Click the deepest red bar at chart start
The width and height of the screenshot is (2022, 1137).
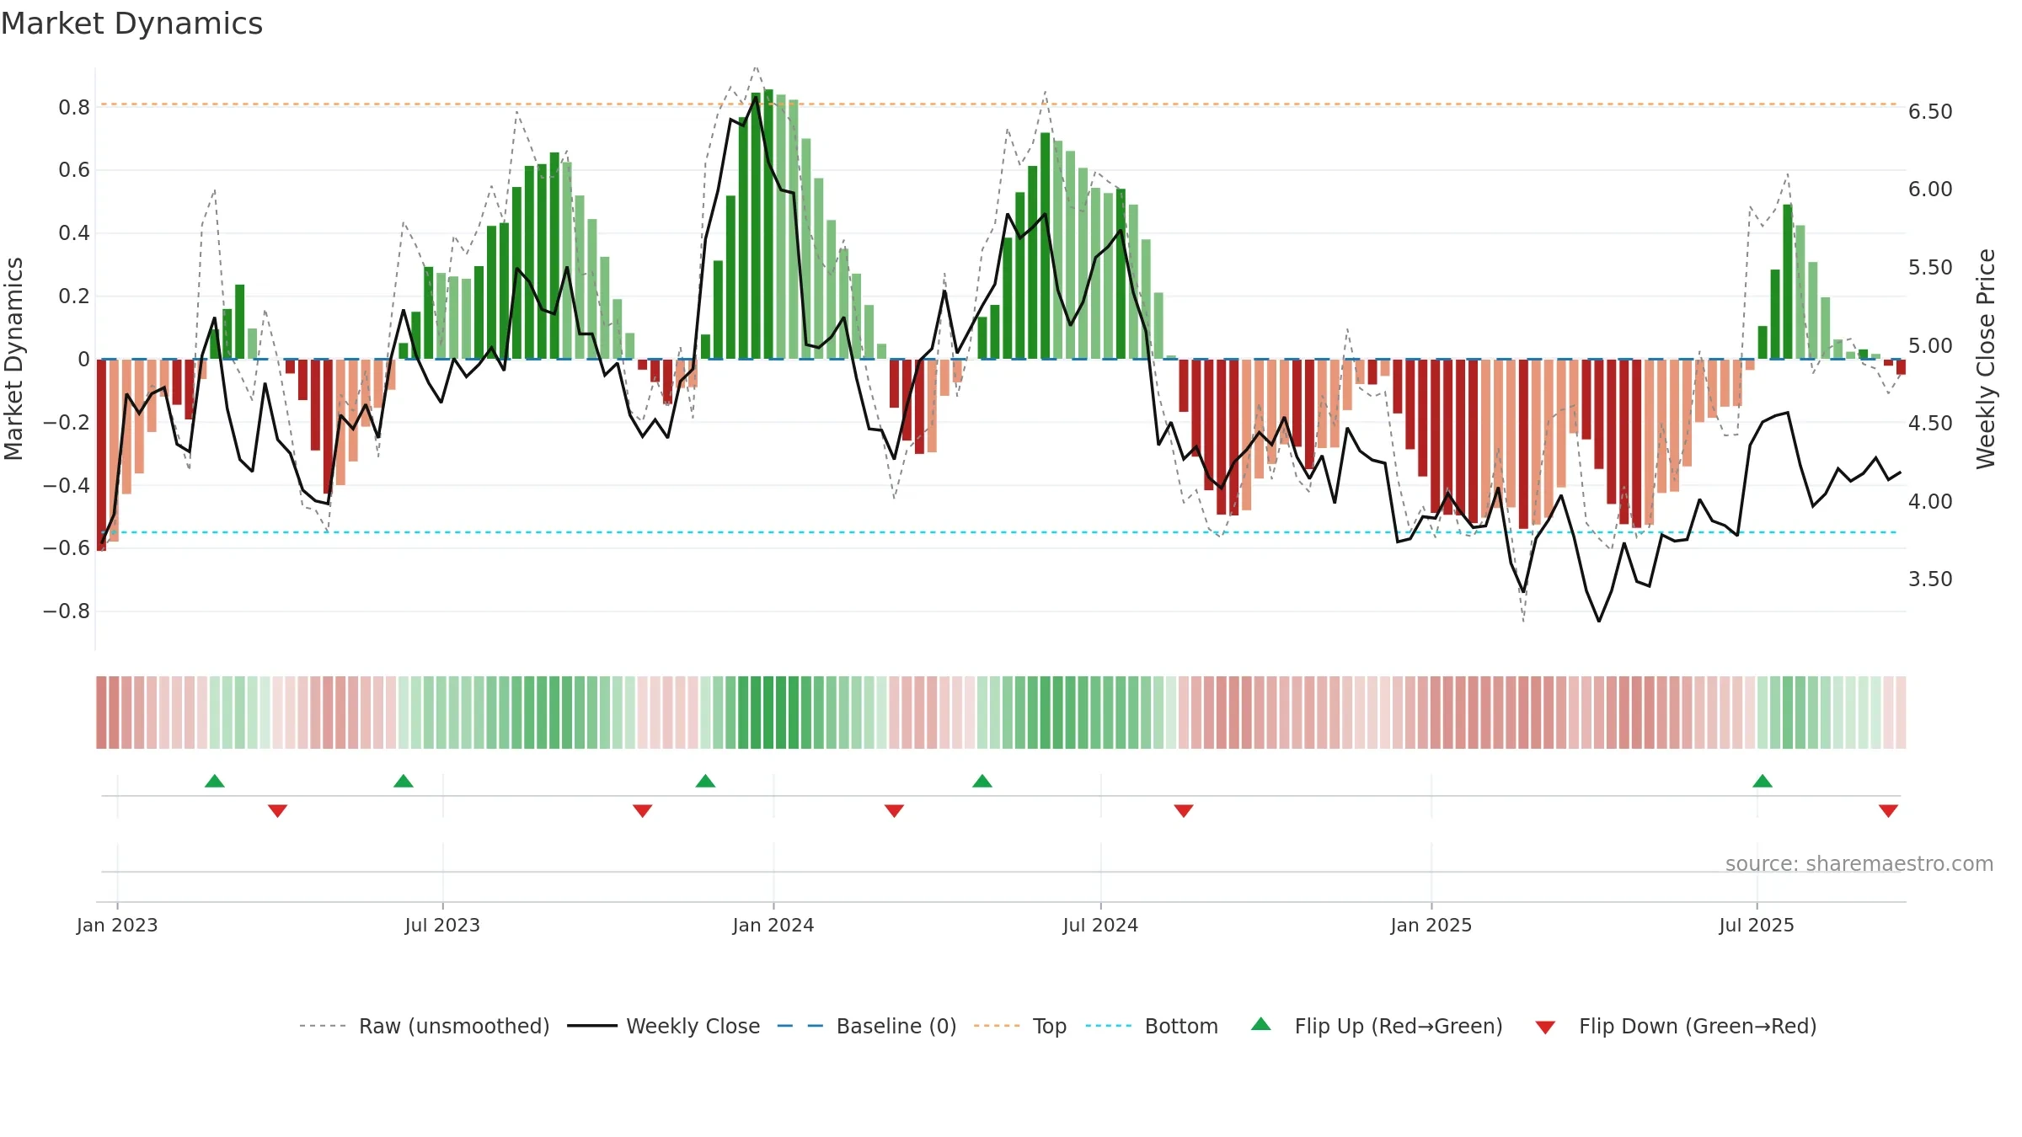(101, 455)
